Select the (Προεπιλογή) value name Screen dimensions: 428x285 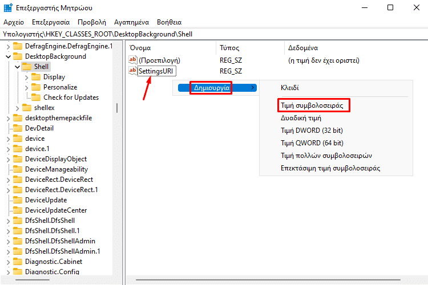(x=159, y=60)
